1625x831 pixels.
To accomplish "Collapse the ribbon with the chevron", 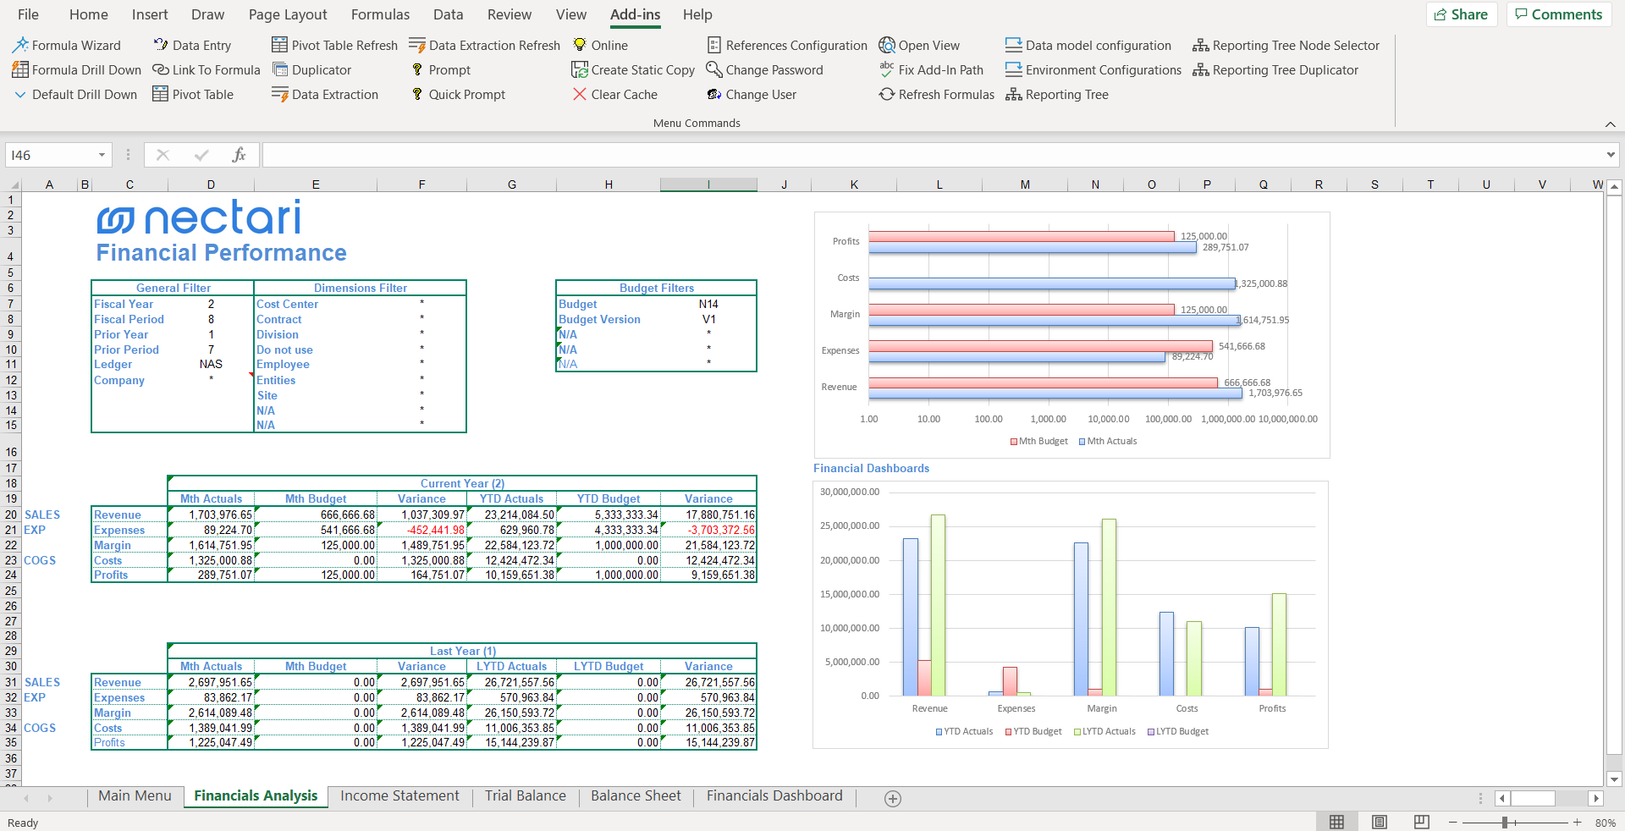I will [x=1610, y=124].
